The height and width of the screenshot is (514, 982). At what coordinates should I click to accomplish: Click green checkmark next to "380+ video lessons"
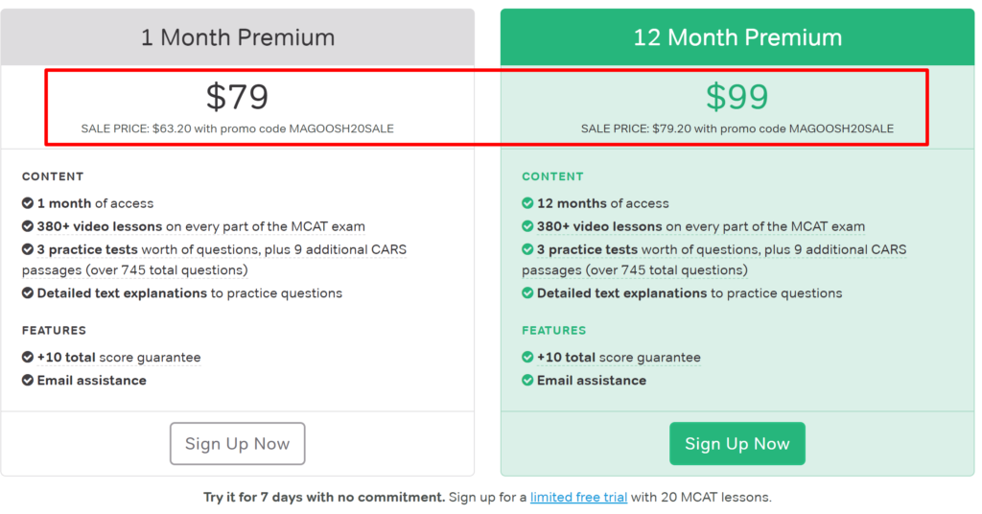[527, 226]
